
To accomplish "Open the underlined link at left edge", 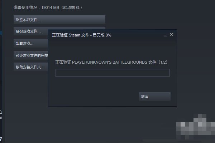I will [1, 112].
